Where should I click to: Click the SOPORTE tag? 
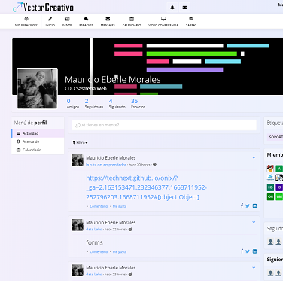click(x=275, y=137)
